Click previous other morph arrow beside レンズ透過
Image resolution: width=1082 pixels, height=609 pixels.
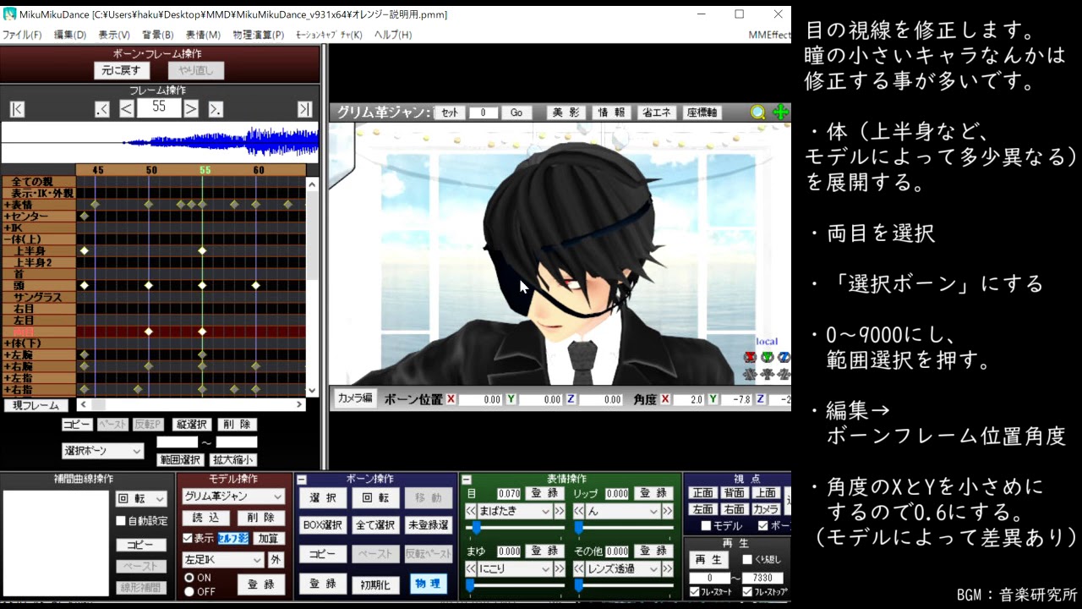coord(578,569)
